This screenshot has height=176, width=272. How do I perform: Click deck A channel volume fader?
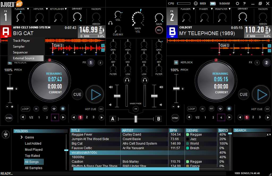point(117,96)
